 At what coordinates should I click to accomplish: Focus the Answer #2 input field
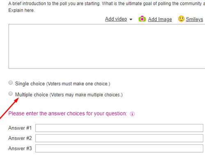click(119, 138)
